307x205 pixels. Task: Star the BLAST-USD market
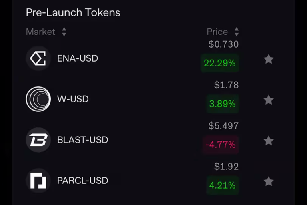tap(269, 141)
